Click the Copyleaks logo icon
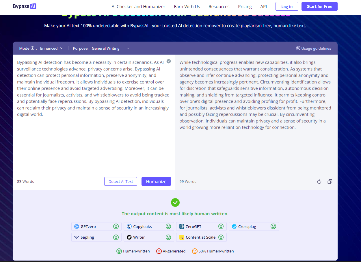 tap(129, 226)
